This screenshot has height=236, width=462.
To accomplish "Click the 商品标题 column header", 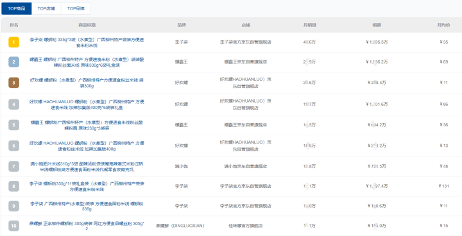I will point(87,25).
